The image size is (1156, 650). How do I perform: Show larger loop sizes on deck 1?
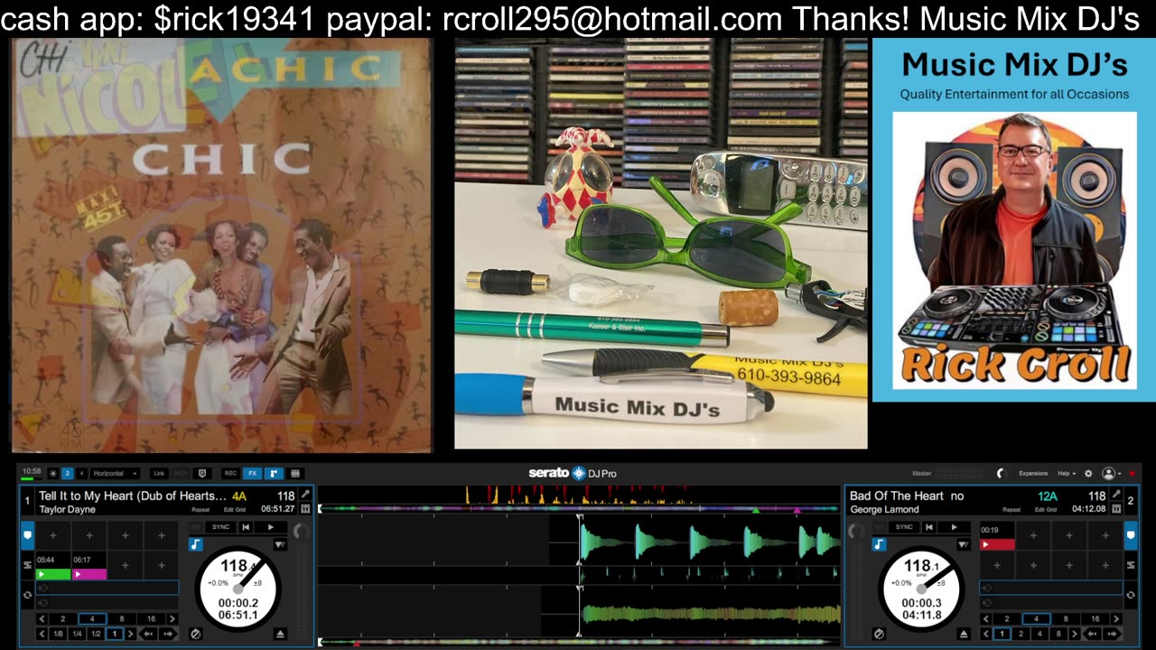172,619
